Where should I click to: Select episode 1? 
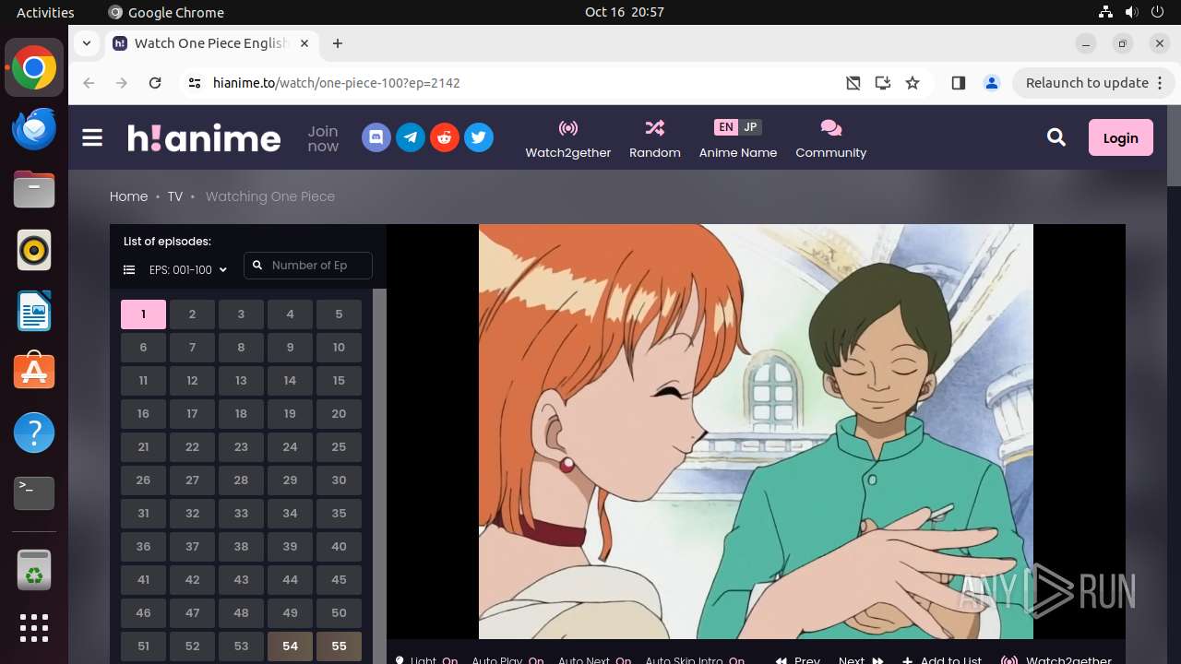[x=143, y=314]
